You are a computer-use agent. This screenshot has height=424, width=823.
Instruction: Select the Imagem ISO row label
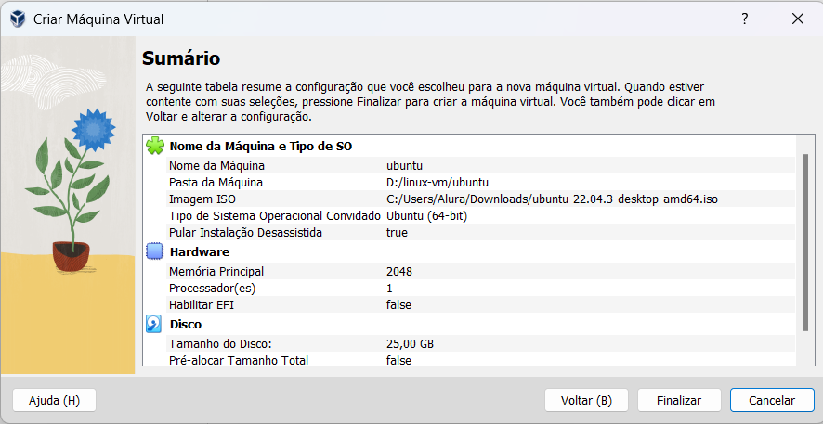pyautogui.click(x=202, y=199)
